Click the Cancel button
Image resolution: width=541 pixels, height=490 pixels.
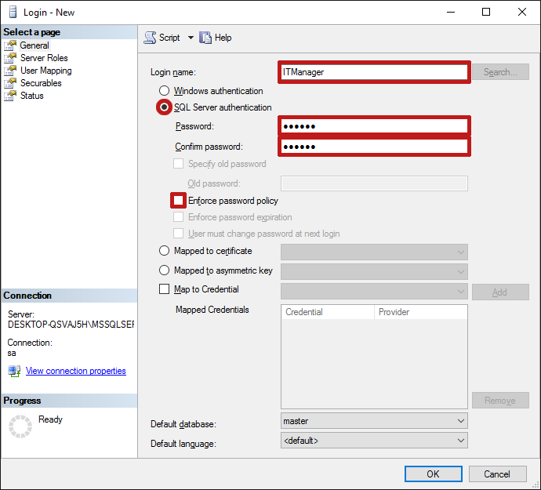tap(497, 474)
